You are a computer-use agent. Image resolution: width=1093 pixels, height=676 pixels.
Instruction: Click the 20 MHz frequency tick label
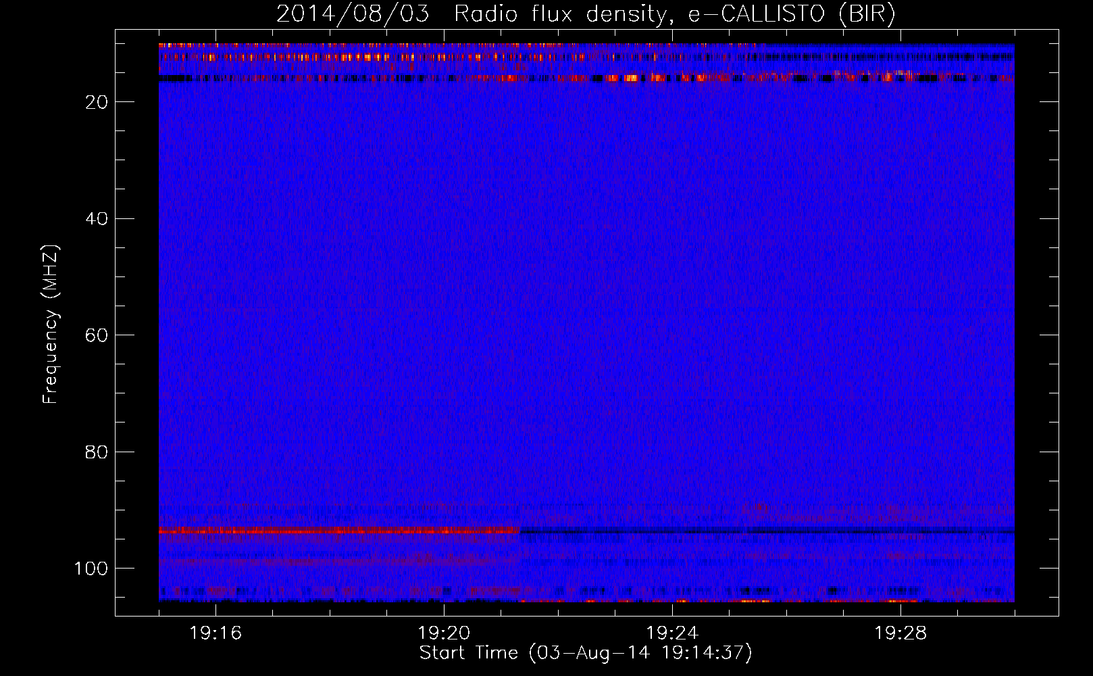(x=97, y=102)
